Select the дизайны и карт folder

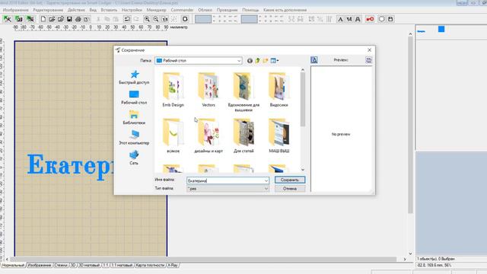tap(208, 135)
